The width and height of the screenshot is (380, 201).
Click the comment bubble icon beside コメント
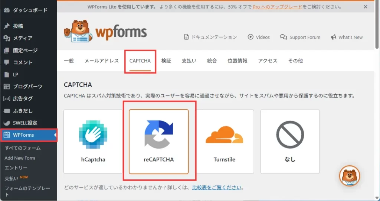point(7,62)
